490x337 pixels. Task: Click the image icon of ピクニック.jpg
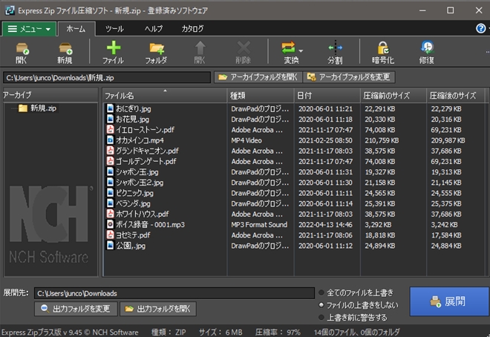[x=110, y=193]
